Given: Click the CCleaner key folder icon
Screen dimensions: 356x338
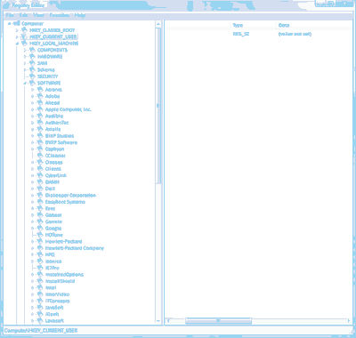Looking at the screenshot, I should 40,156.
